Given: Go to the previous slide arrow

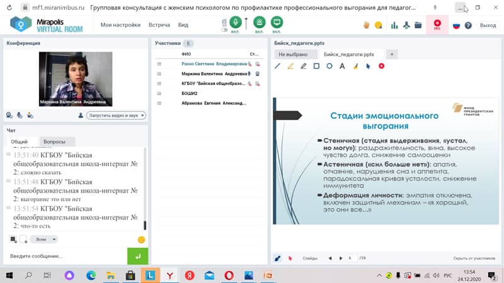Looking at the screenshot, I should pyautogui.click(x=330, y=258).
